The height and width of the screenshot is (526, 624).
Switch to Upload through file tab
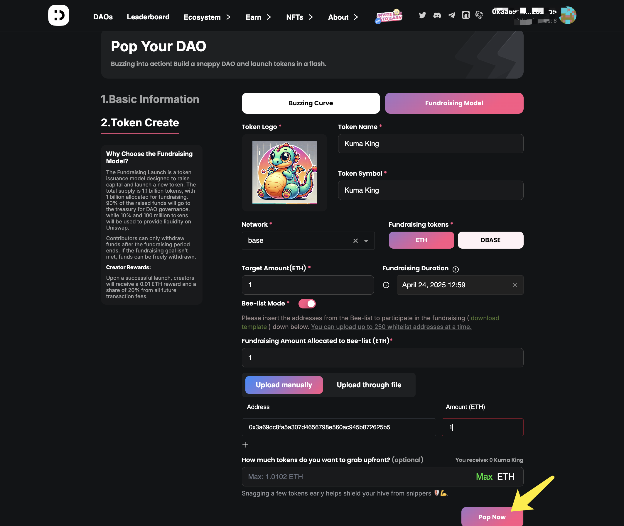(x=369, y=385)
